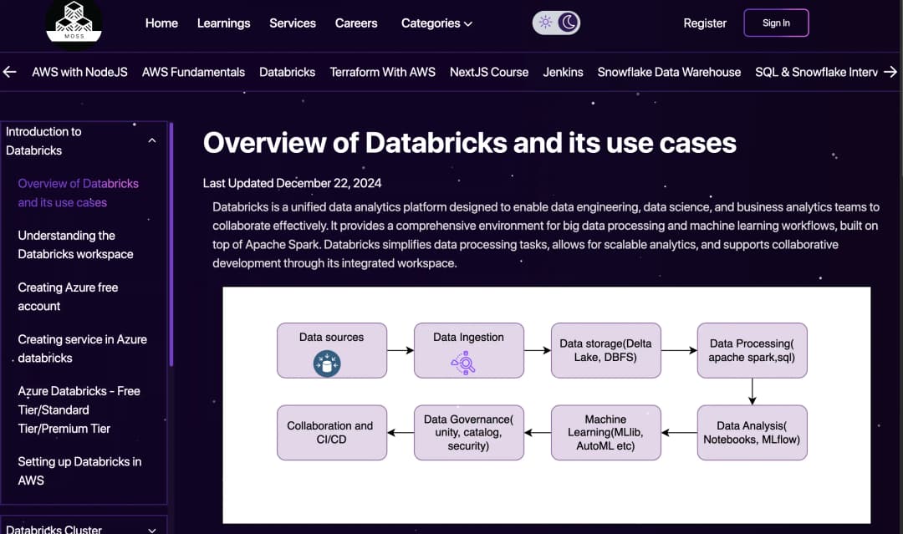
Task: Open Setting up Databricks in AWS lesson
Action: [x=79, y=470]
